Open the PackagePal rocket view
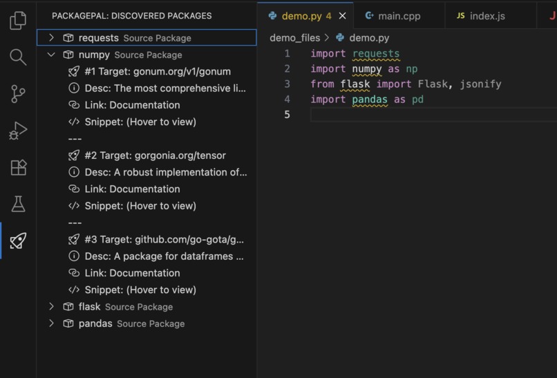557x378 pixels. coord(18,241)
